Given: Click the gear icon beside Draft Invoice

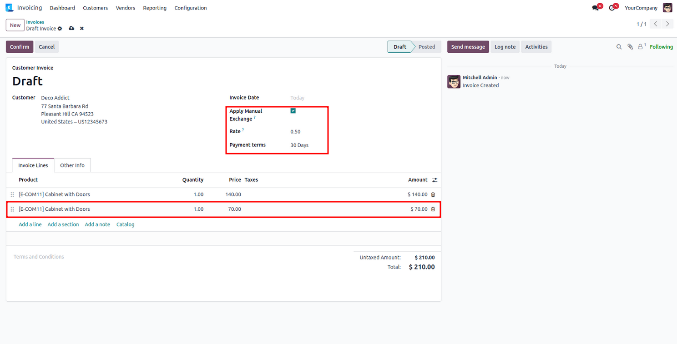Looking at the screenshot, I should coord(60,29).
